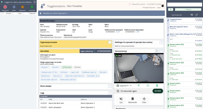
Task: Open the Velg tiltak dropdown
Action: click(55, 67)
